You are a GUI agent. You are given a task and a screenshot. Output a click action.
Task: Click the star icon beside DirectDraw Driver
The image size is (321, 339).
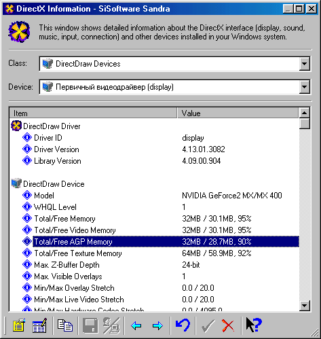(16, 126)
